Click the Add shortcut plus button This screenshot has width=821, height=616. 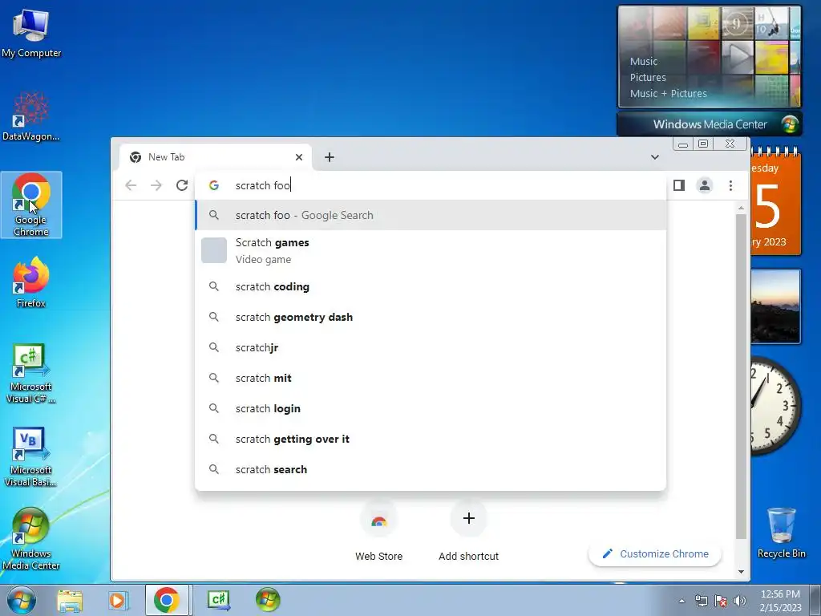point(468,519)
